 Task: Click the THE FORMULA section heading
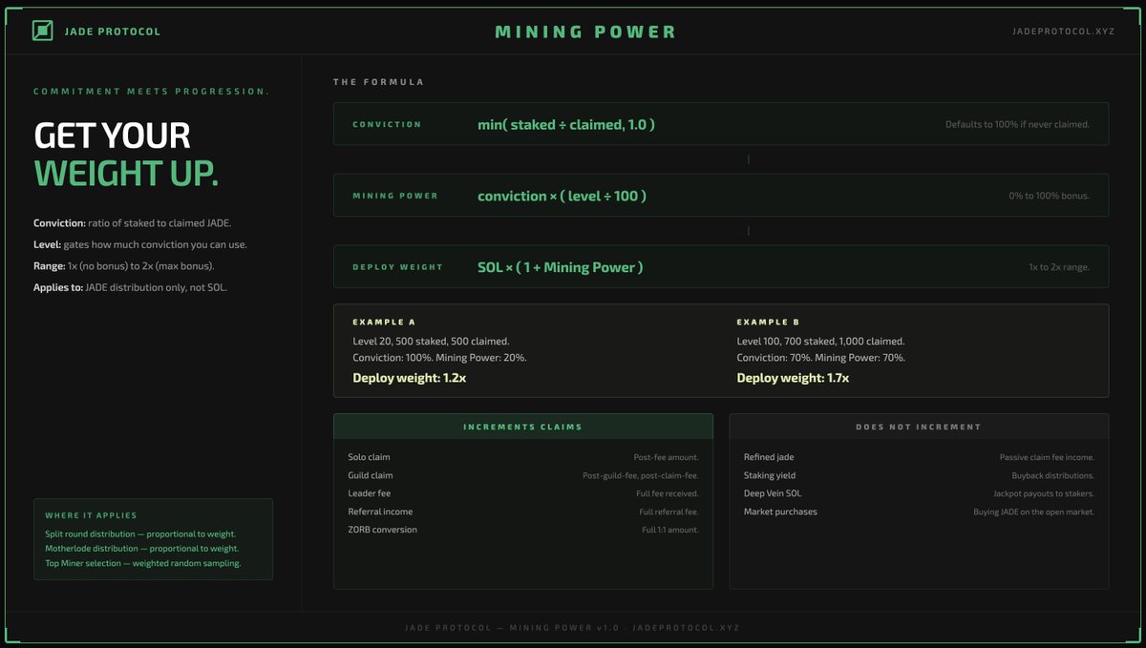click(x=378, y=82)
